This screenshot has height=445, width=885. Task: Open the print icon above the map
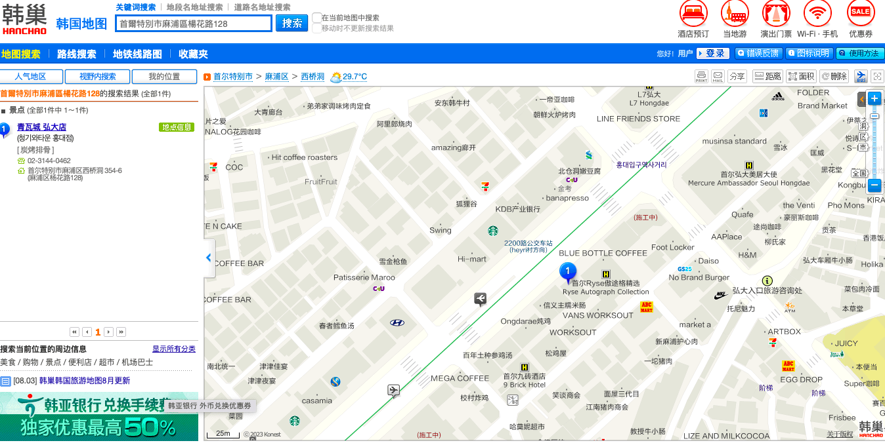point(701,76)
